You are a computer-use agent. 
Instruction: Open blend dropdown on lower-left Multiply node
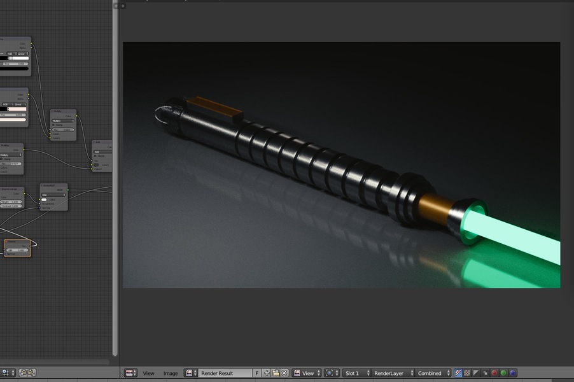pos(11,155)
